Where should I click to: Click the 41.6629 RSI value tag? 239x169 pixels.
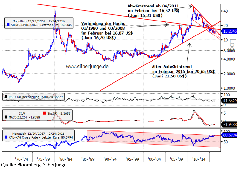pyautogui.click(x=230, y=101)
